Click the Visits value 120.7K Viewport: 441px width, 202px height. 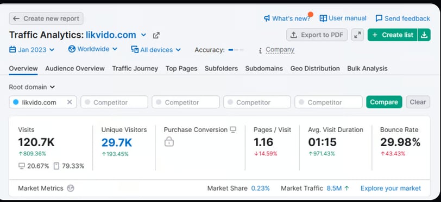click(x=36, y=142)
